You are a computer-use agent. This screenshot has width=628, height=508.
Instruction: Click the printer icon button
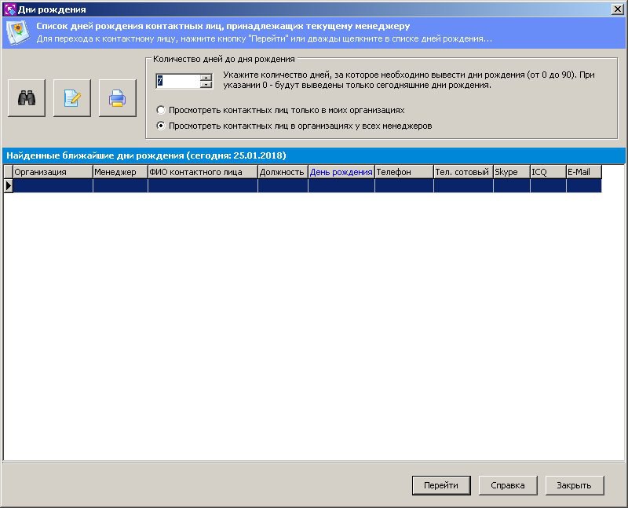(x=117, y=98)
